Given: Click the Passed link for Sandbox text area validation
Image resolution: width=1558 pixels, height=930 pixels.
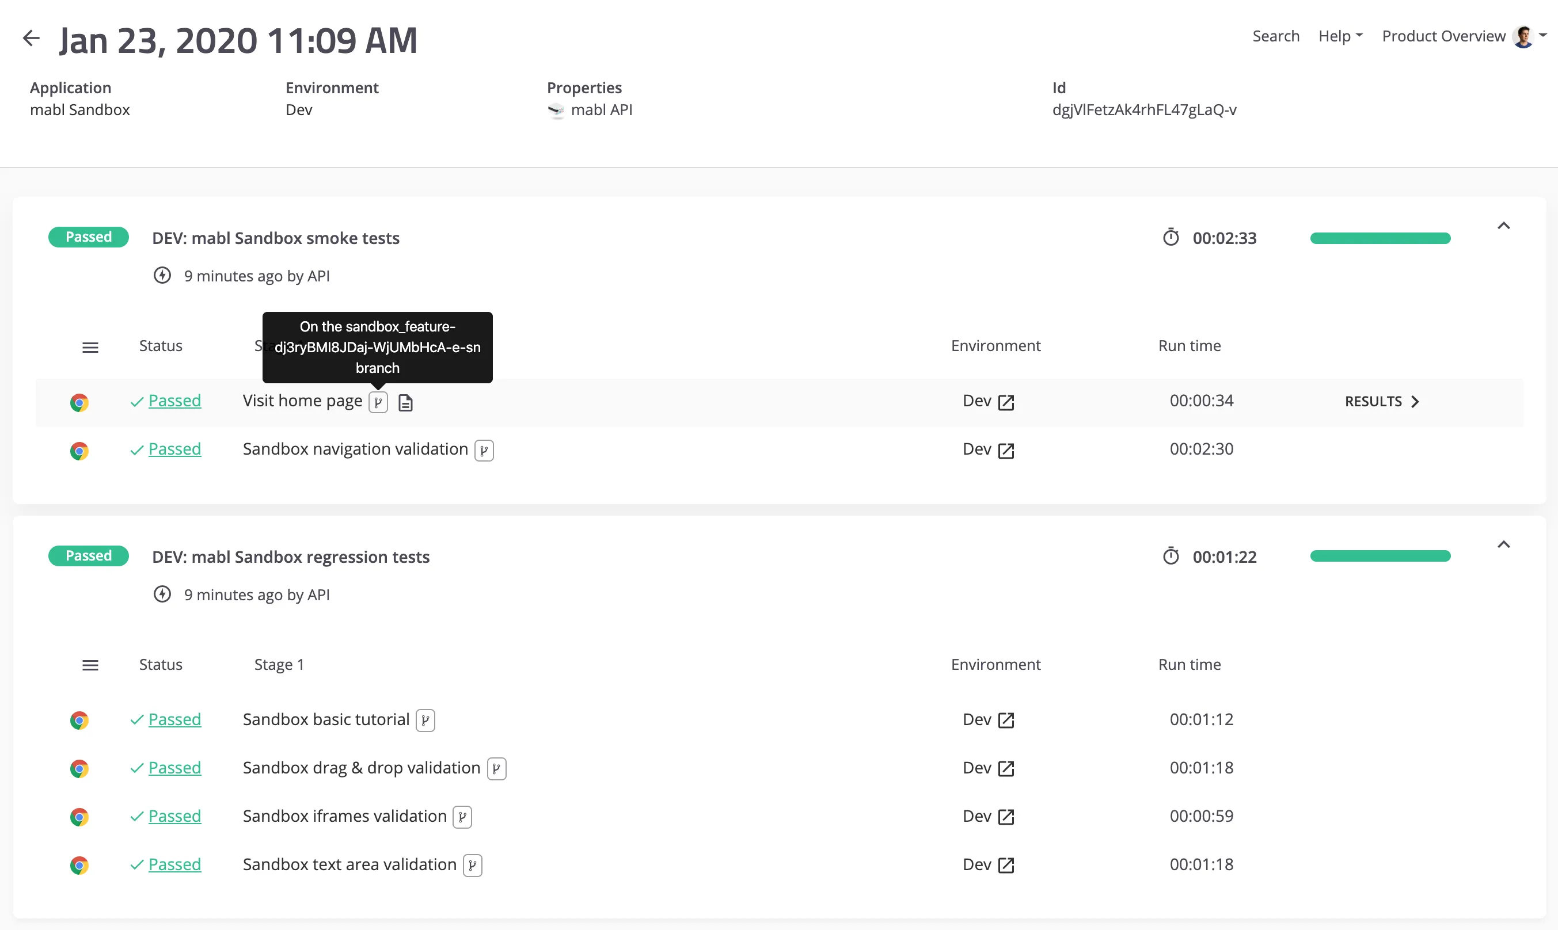Looking at the screenshot, I should pyautogui.click(x=174, y=865).
